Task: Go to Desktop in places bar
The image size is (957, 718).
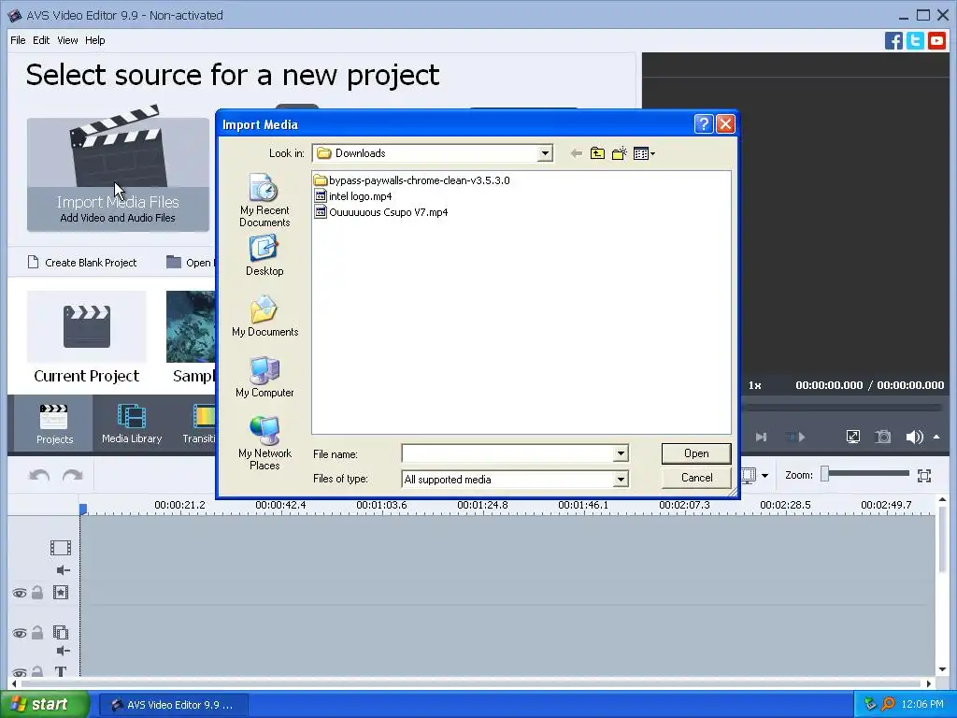Action: point(264,256)
